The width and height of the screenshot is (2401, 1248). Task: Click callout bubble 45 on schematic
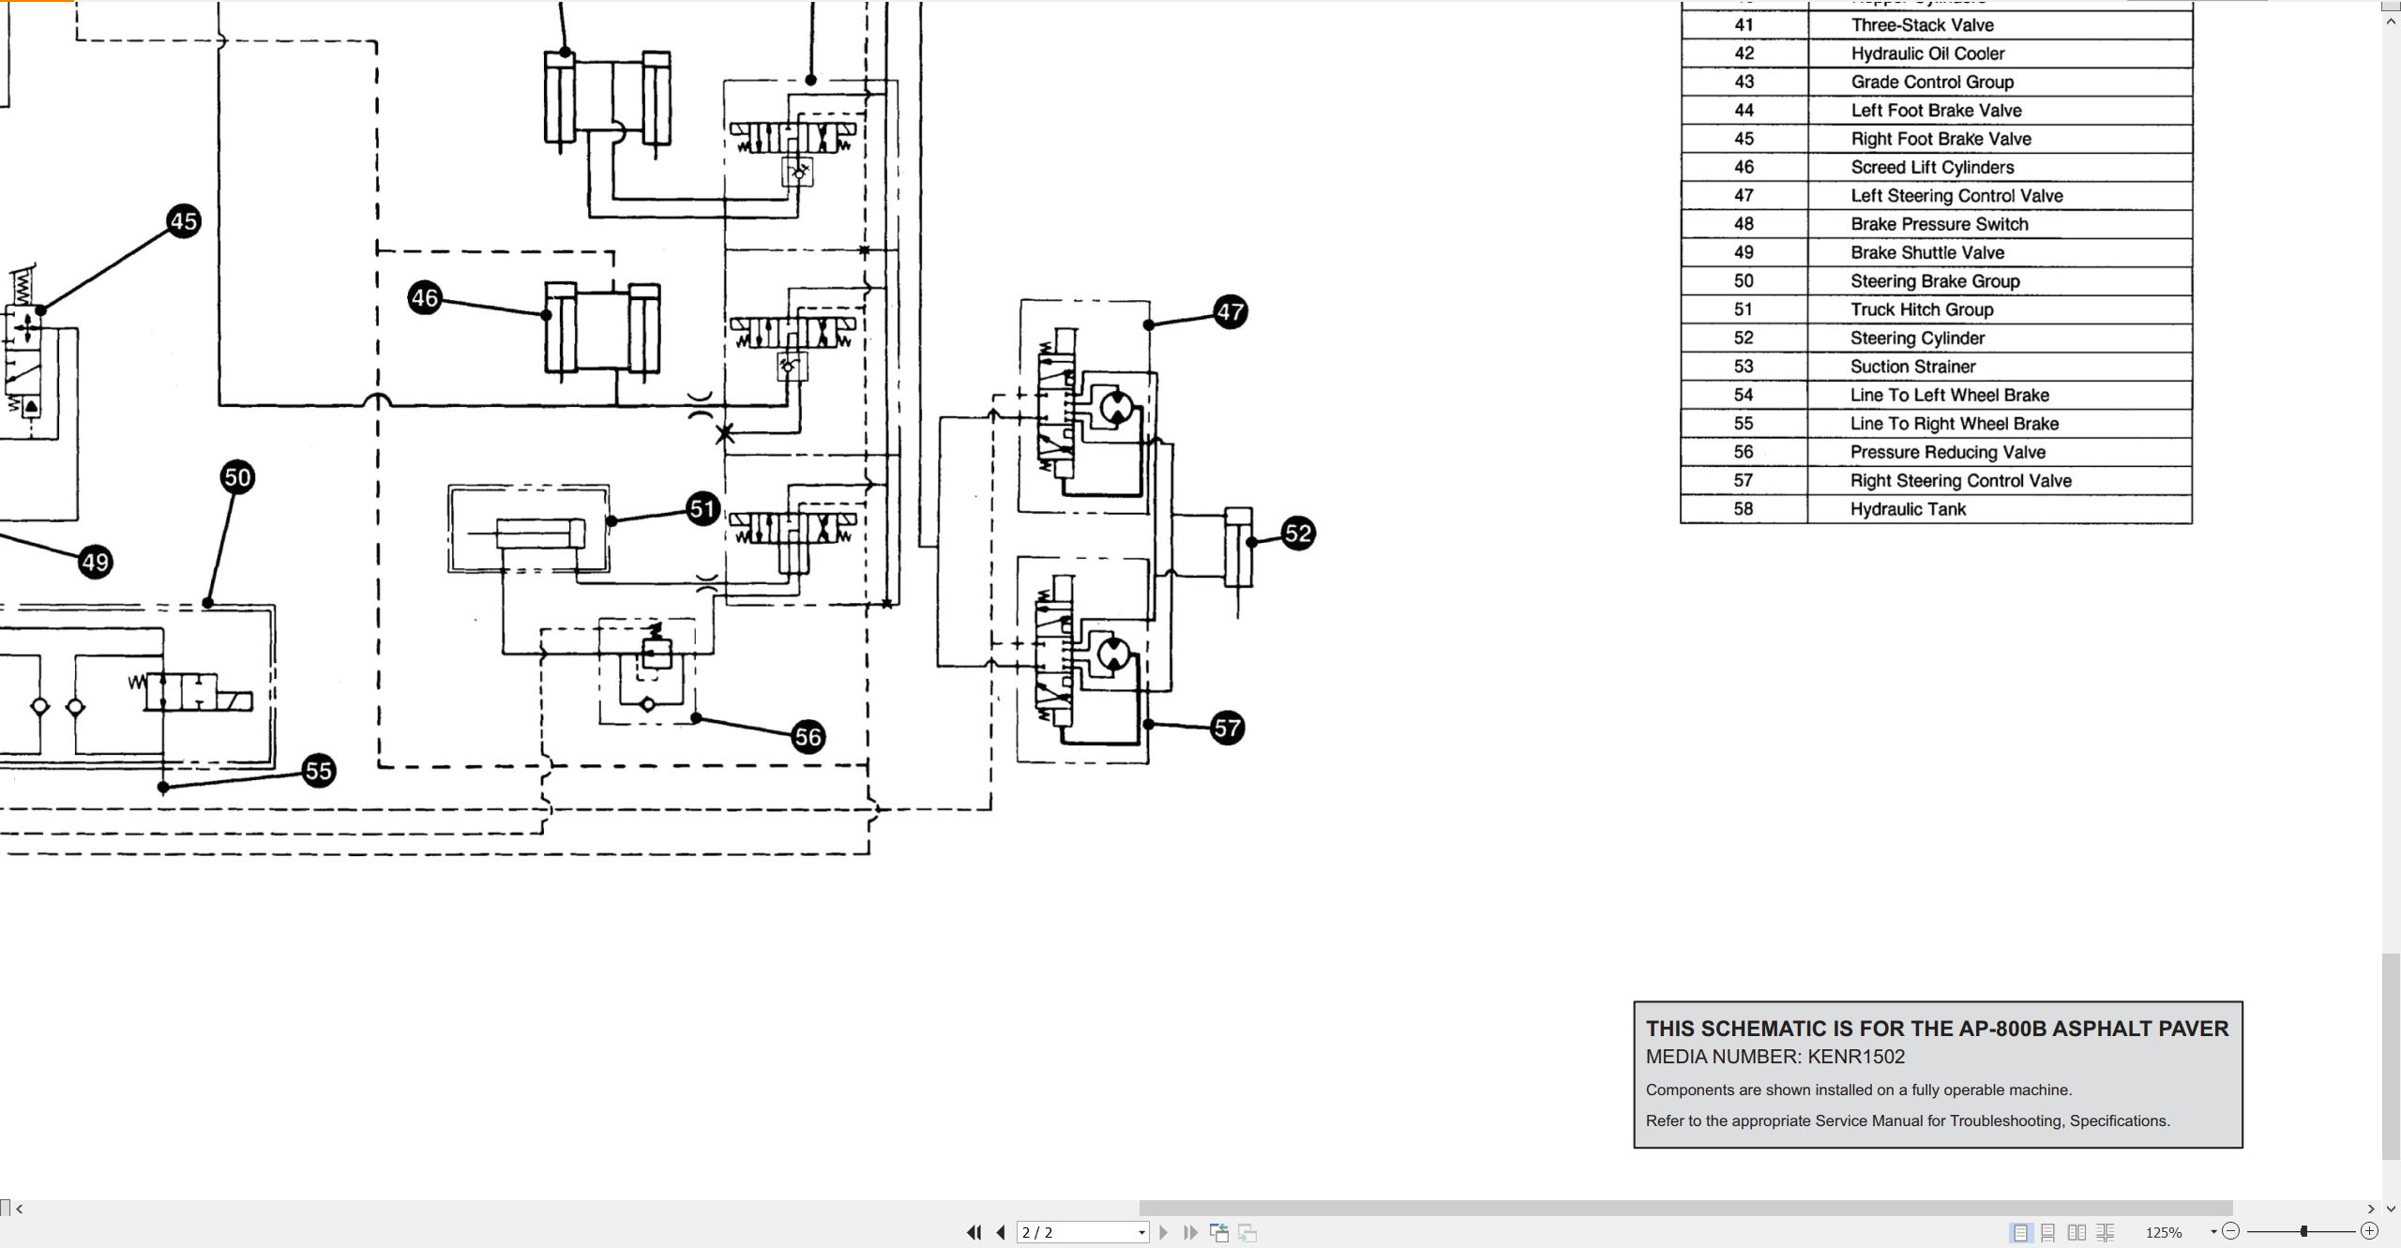point(184,221)
